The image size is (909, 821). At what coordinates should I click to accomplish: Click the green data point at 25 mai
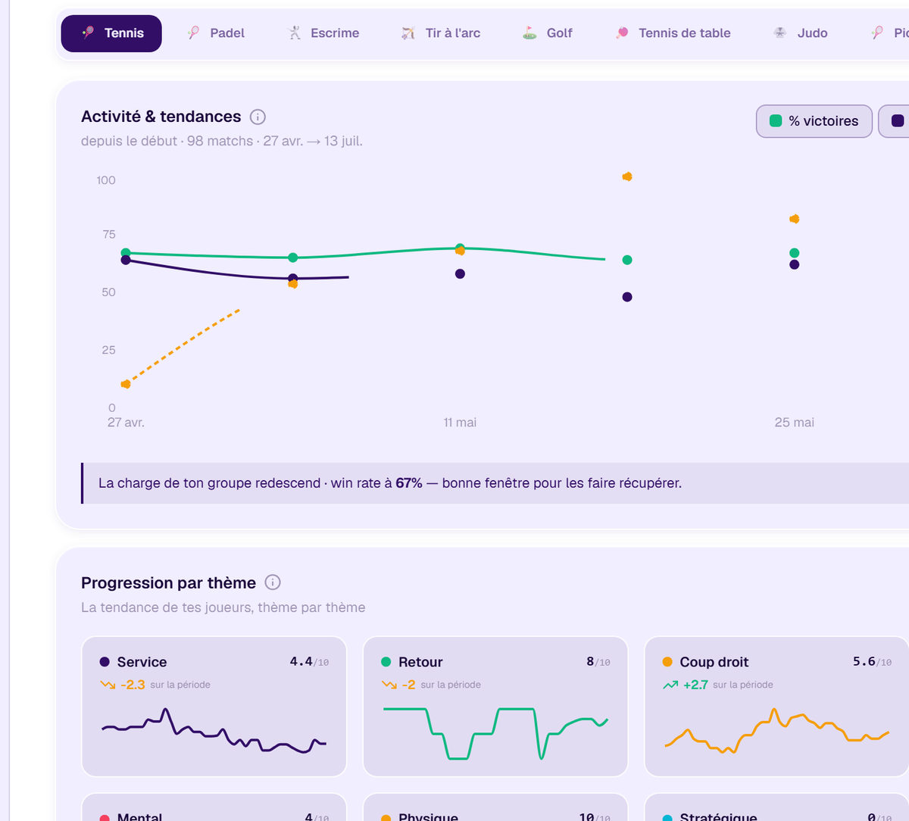click(794, 253)
